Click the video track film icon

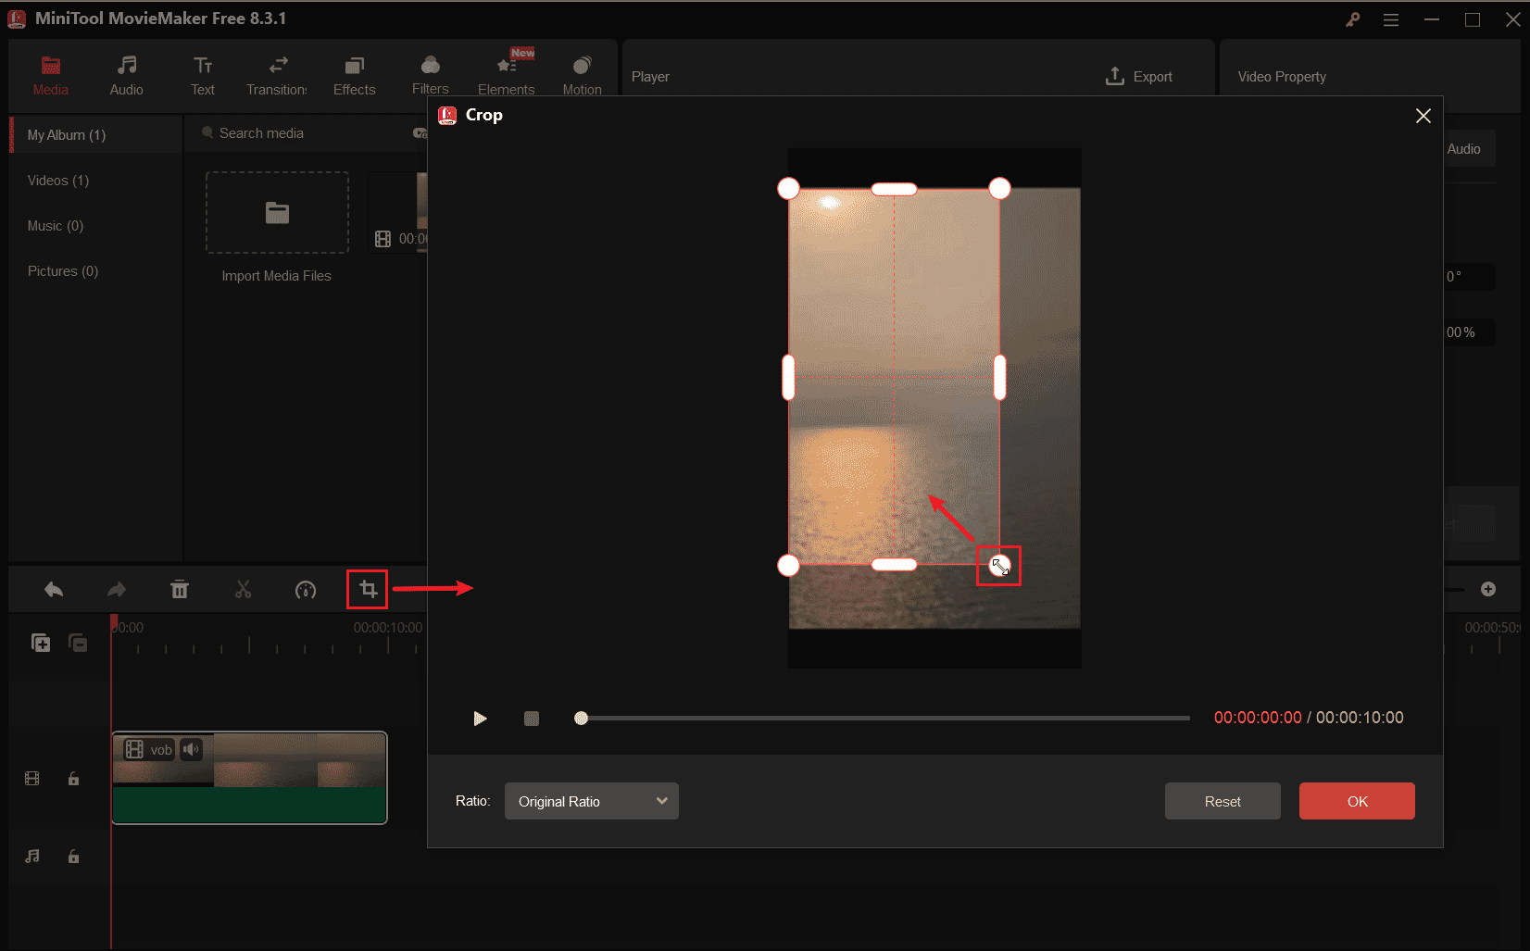pos(32,779)
